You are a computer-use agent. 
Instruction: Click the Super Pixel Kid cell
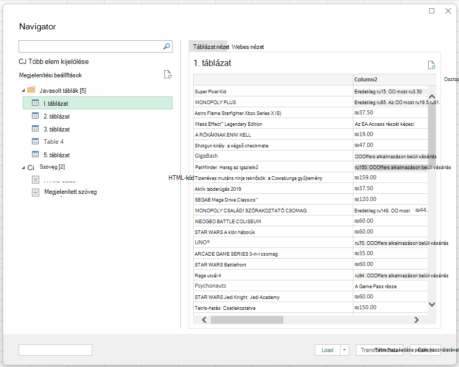[x=273, y=91]
